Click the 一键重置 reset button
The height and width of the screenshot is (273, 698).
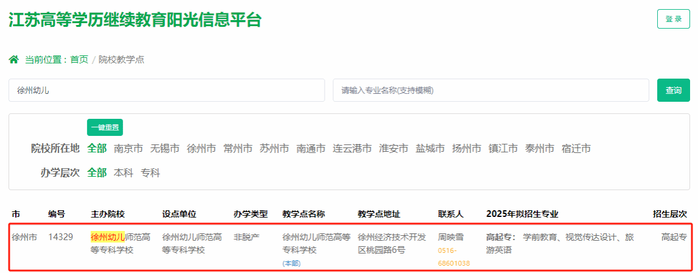coord(105,127)
